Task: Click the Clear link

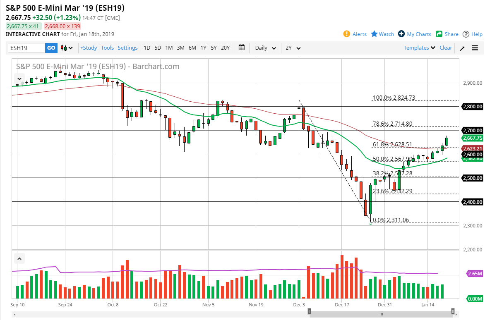Action: click(x=446, y=48)
